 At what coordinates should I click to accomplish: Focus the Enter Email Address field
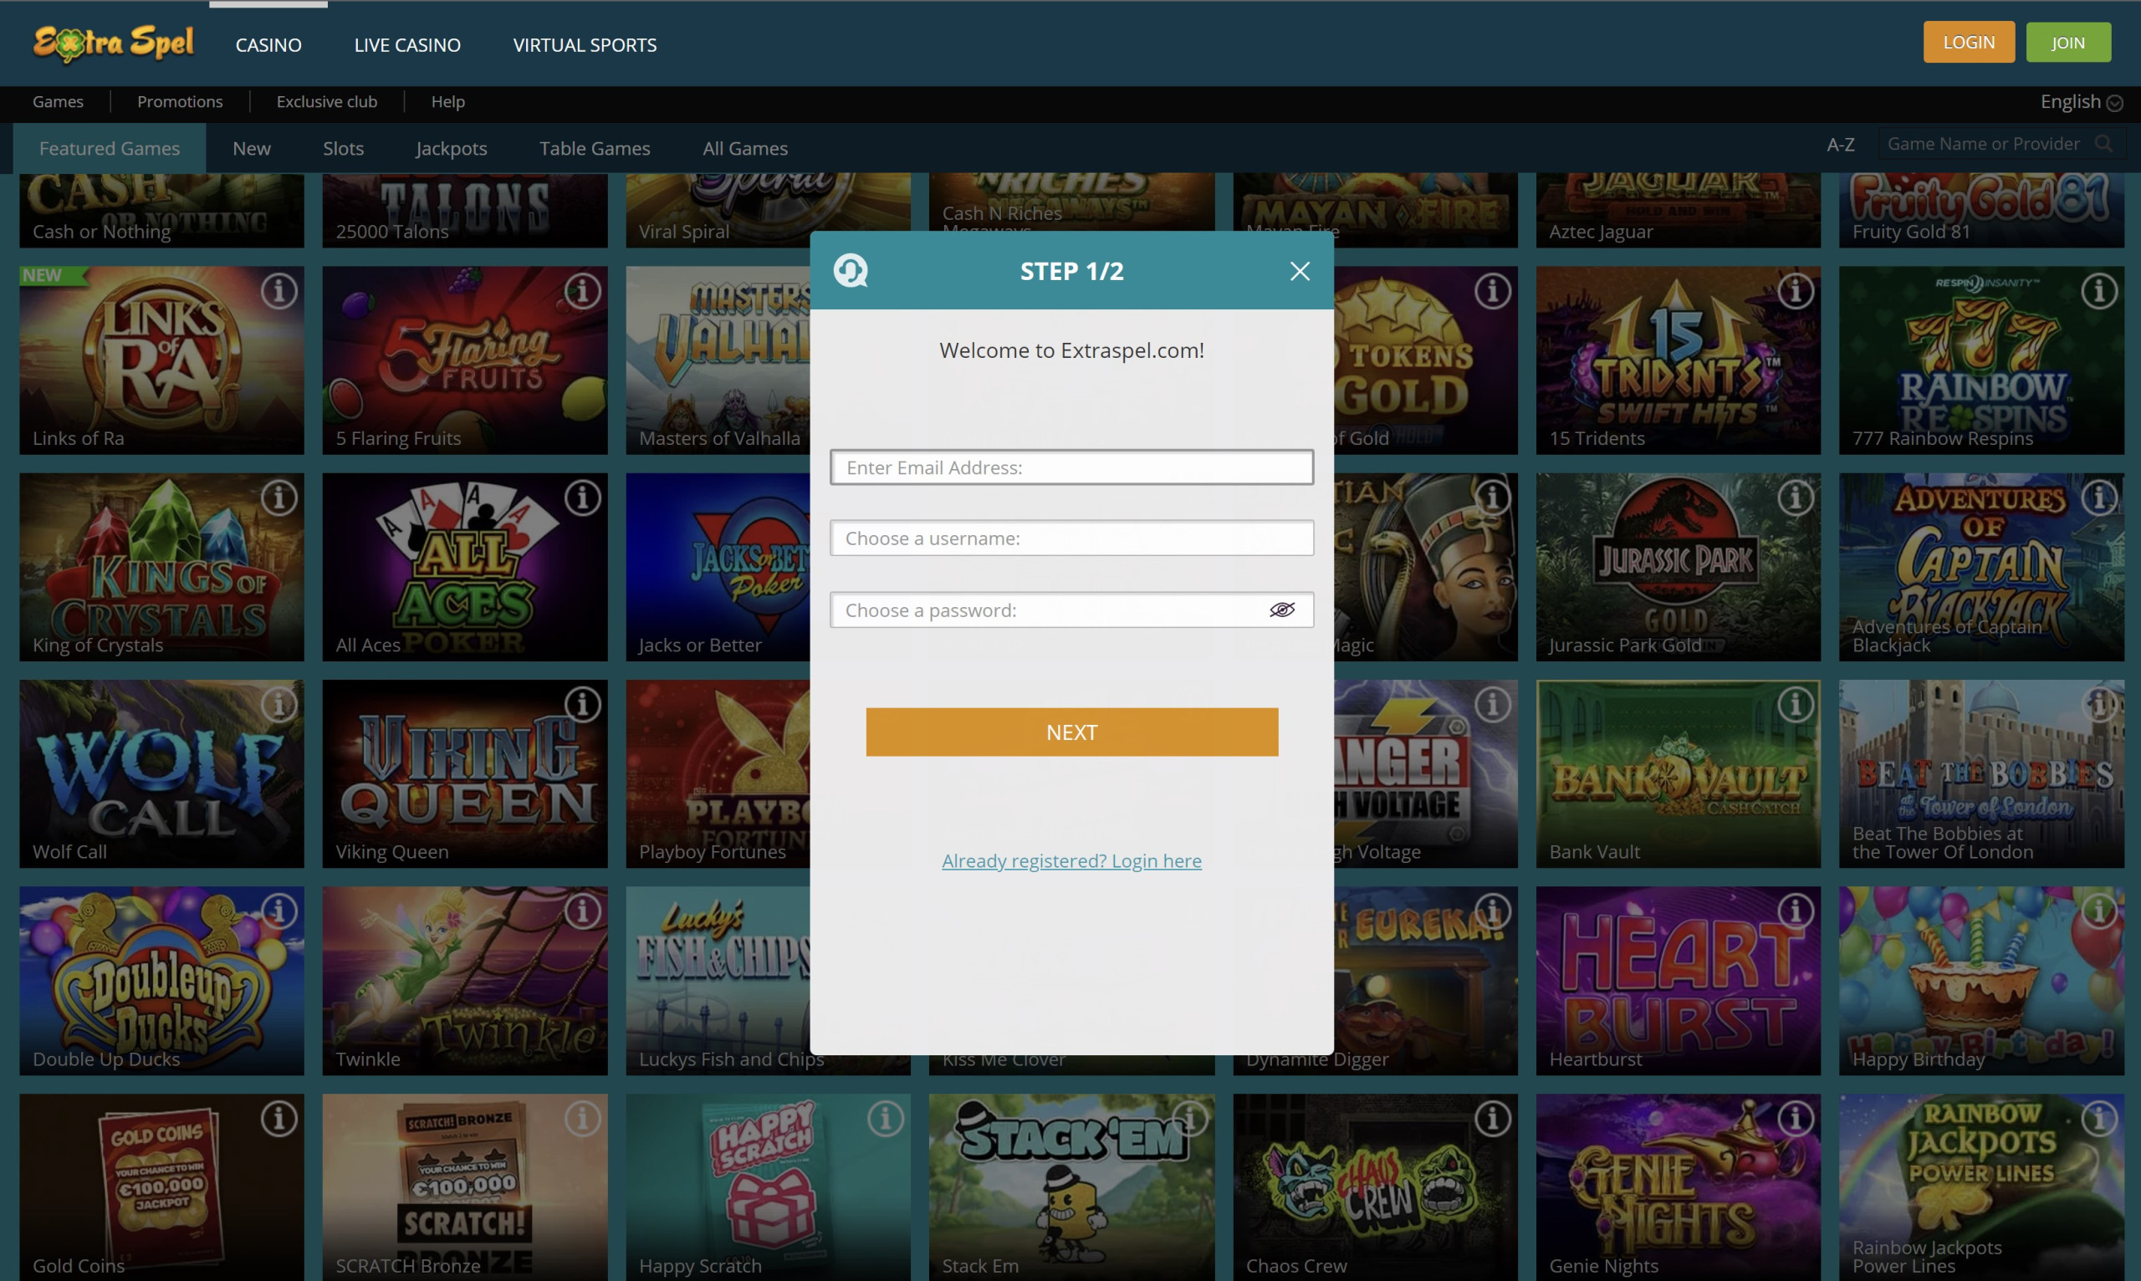1072,467
